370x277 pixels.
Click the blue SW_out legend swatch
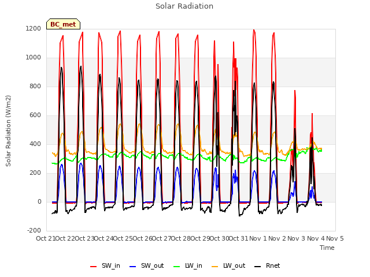pyautogui.click(x=133, y=267)
